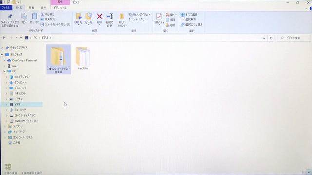Collapse the PC tree node
This screenshot has height=175, width=312.
click(x=4, y=71)
